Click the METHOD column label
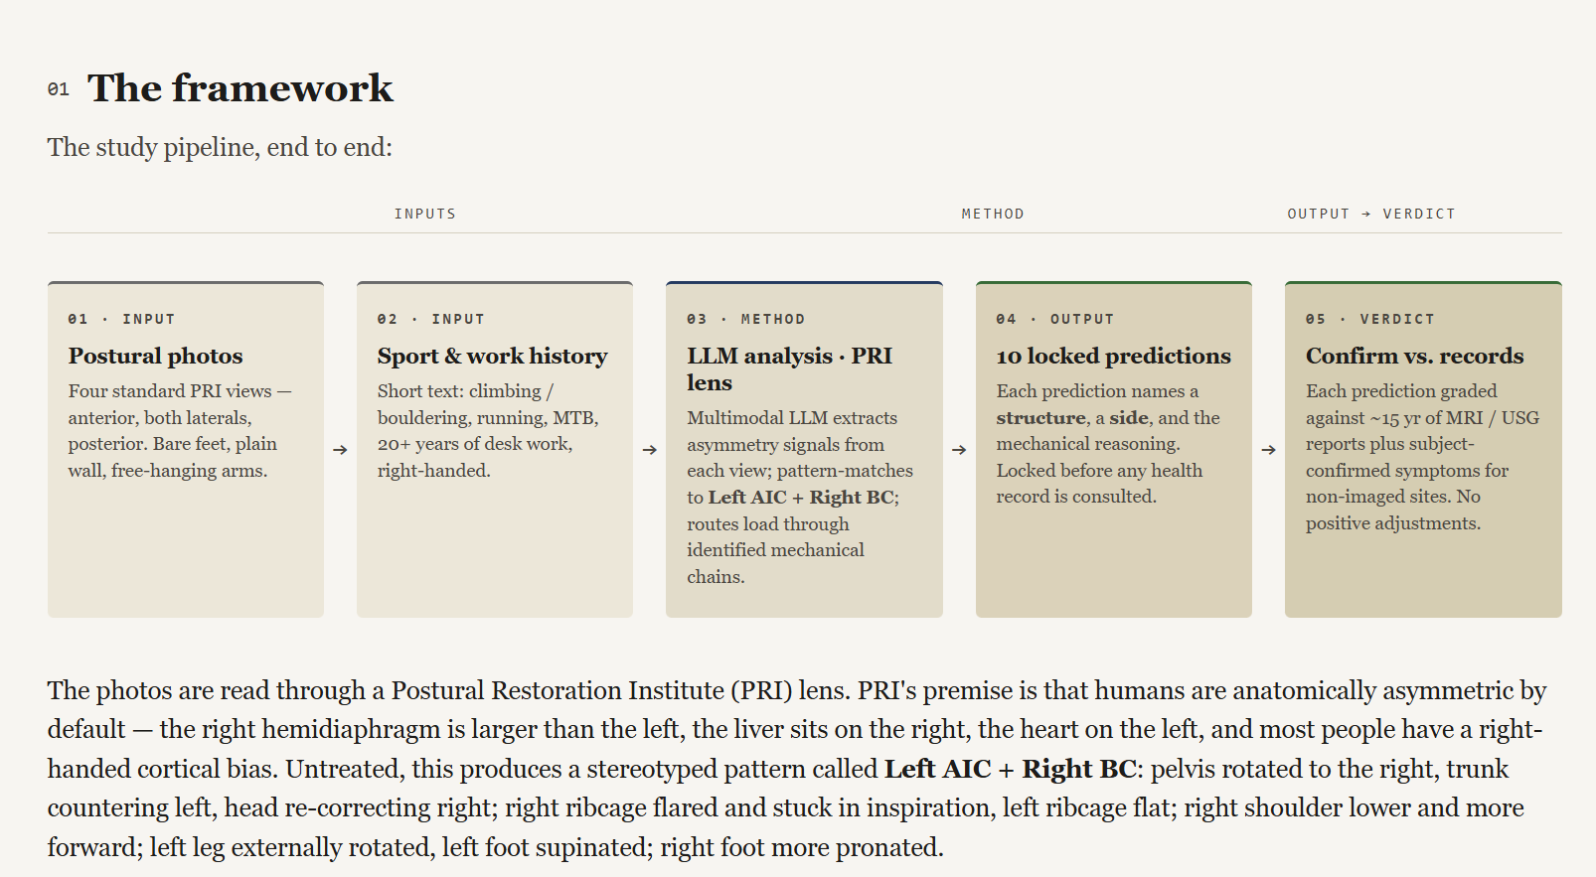The height and width of the screenshot is (877, 1596). click(x=993, y=214)
